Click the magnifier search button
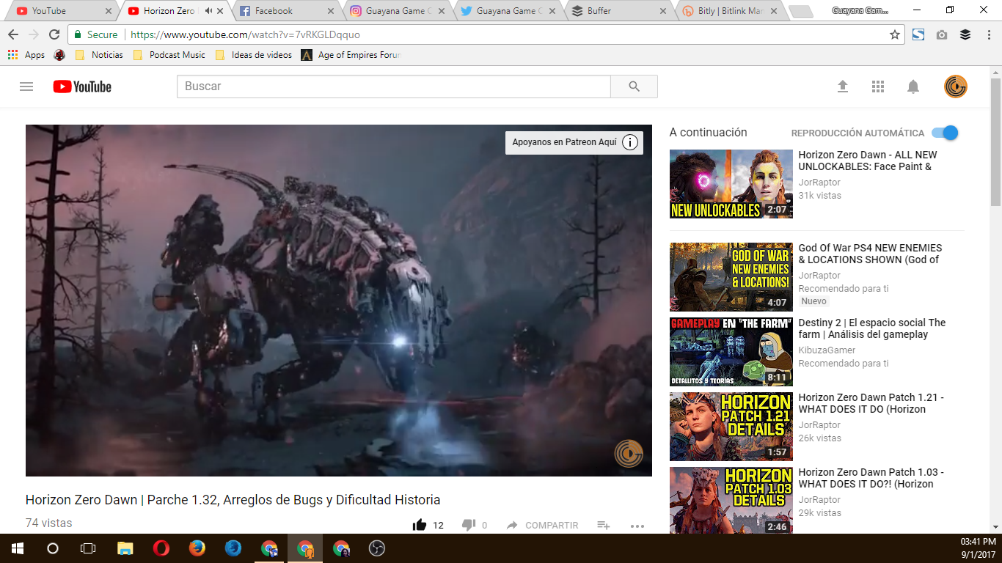The height and width of the screenshot is (563, 1002). tap(635, 87)
